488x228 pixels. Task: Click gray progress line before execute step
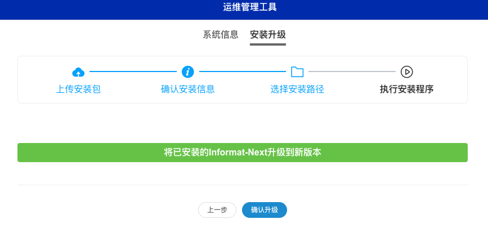coord(352,71)
